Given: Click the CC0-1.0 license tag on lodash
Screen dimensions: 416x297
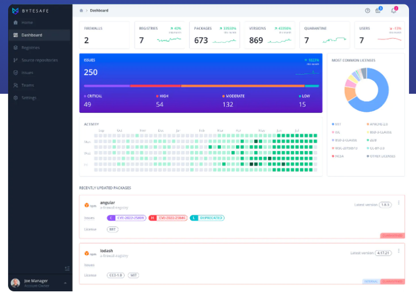Looking at the screenshot, I should 116,275.
